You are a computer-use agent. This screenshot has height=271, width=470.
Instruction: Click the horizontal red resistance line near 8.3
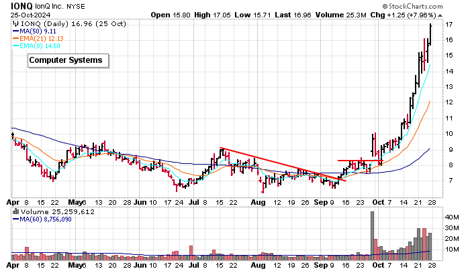tap(361, 161)
